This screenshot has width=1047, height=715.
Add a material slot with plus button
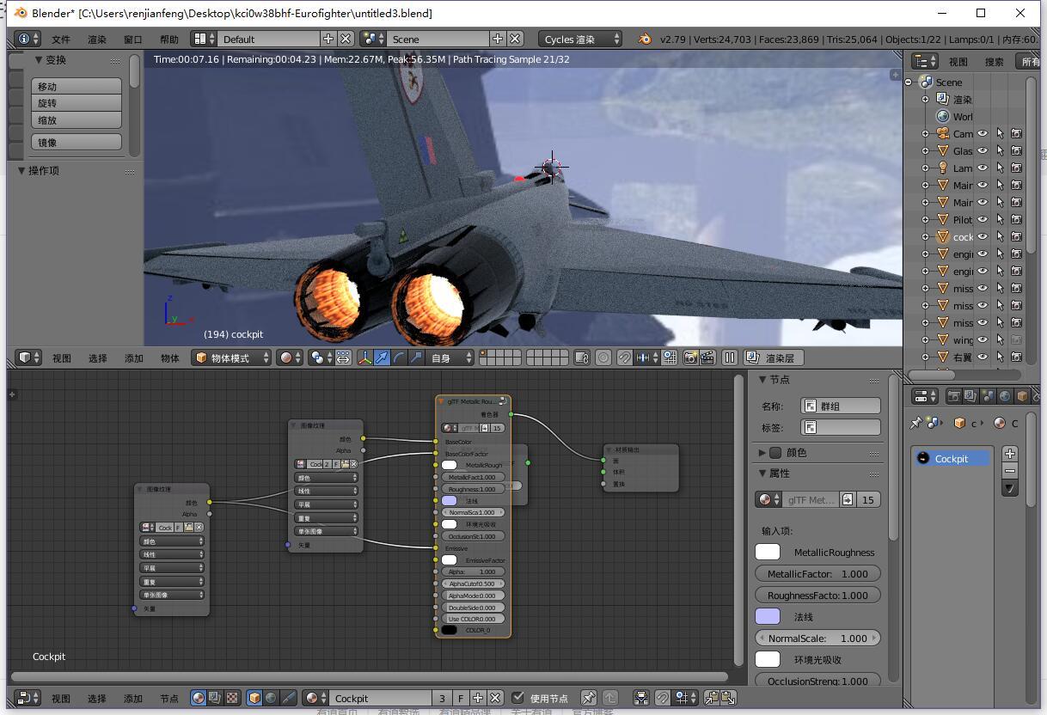pos(1010,454)
